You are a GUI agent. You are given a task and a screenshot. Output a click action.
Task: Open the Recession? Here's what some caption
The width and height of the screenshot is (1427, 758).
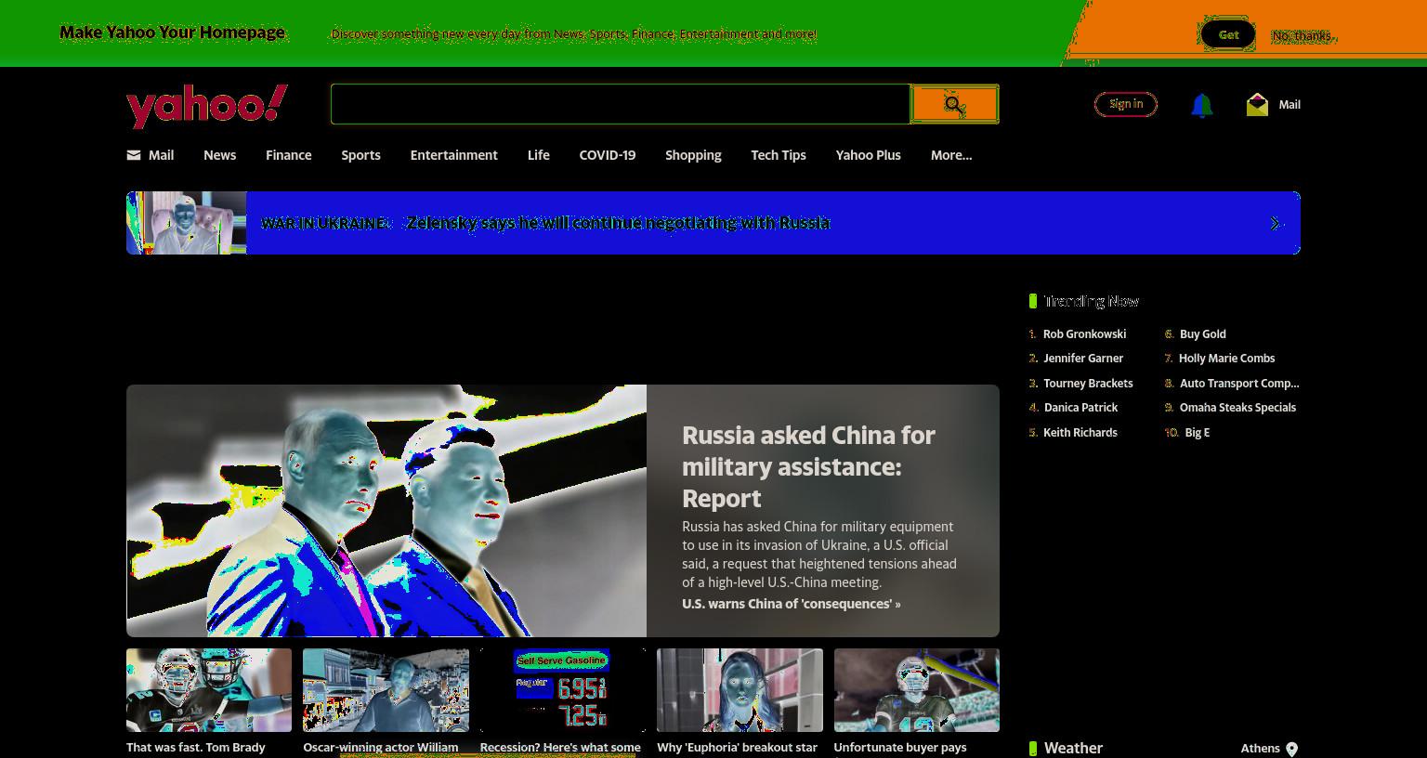560,748
